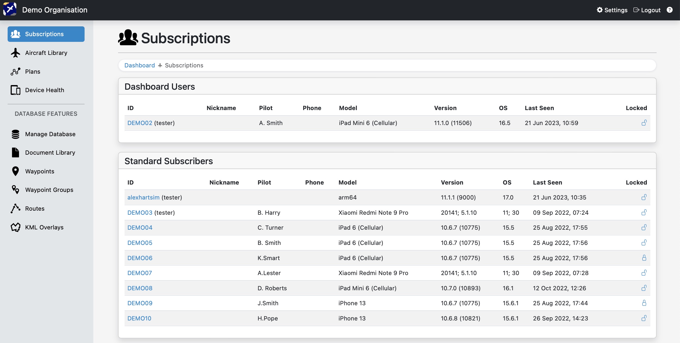Open the DEMO08 subscription link
The height and width of the screenshot is (343, 680).
[x=140, y=288]
